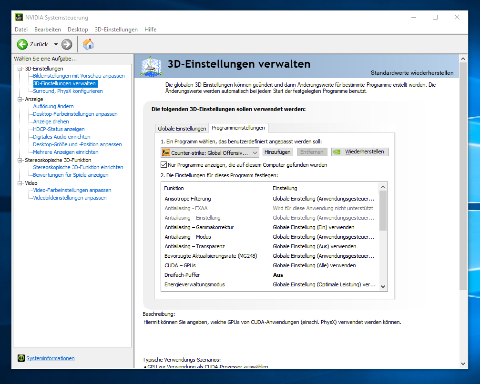Image resolution: width=480 pixels, height=384 pixels.
Task: Open Stereoskopische 3D-Funktion einrichten
Action: [x=78, y=167]
